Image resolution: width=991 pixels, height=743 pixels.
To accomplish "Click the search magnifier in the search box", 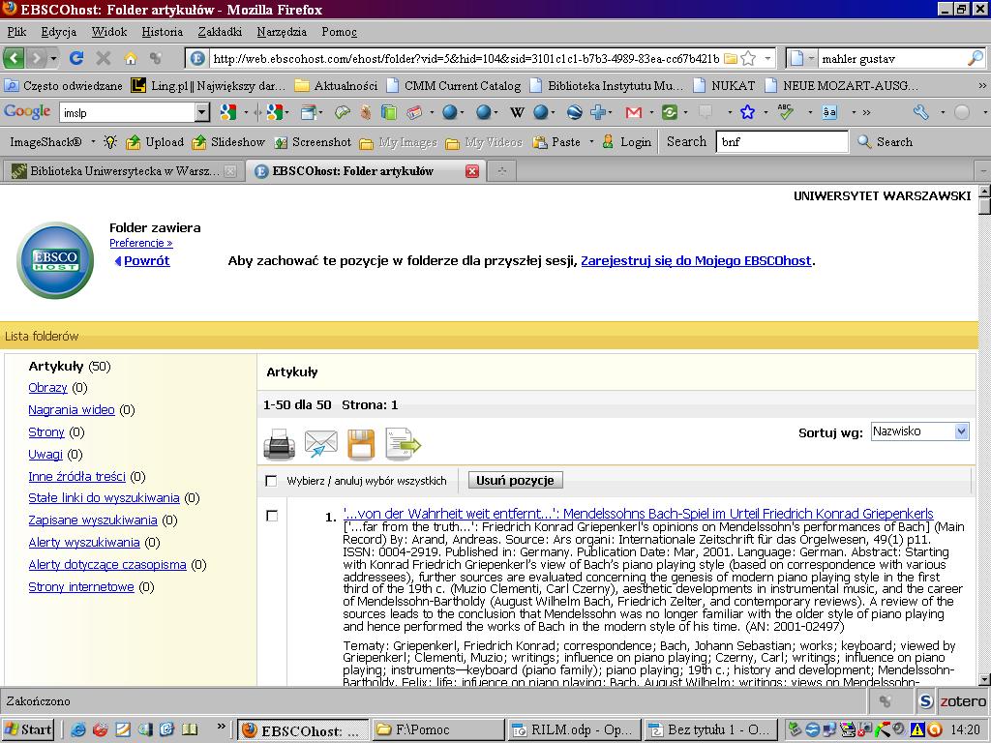I will tap(976, 59).
